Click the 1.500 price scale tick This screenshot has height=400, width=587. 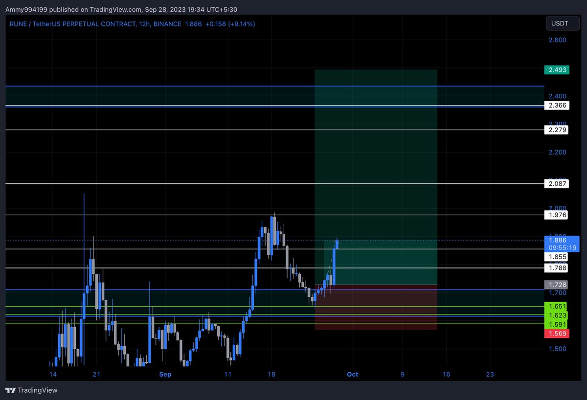558,349
